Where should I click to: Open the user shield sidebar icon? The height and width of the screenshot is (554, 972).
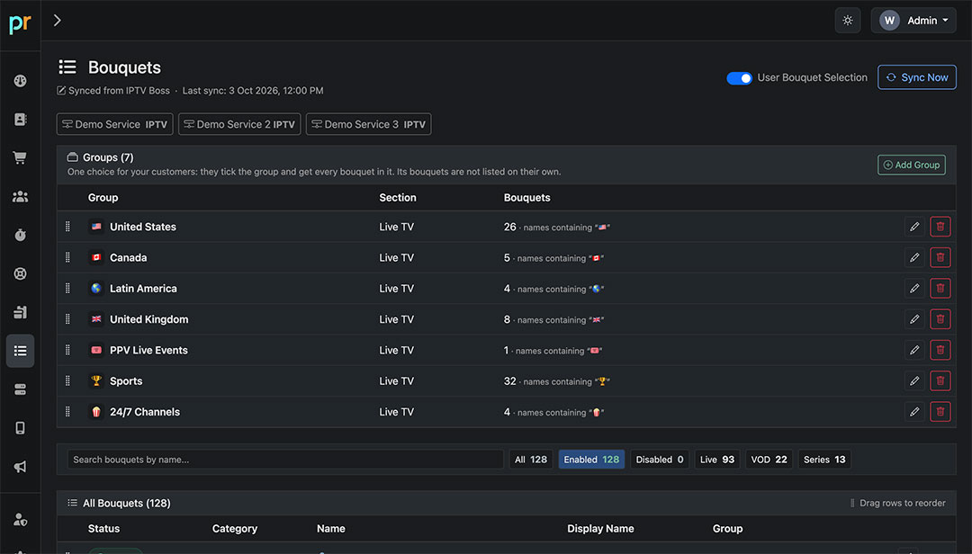tap(21, 519)
